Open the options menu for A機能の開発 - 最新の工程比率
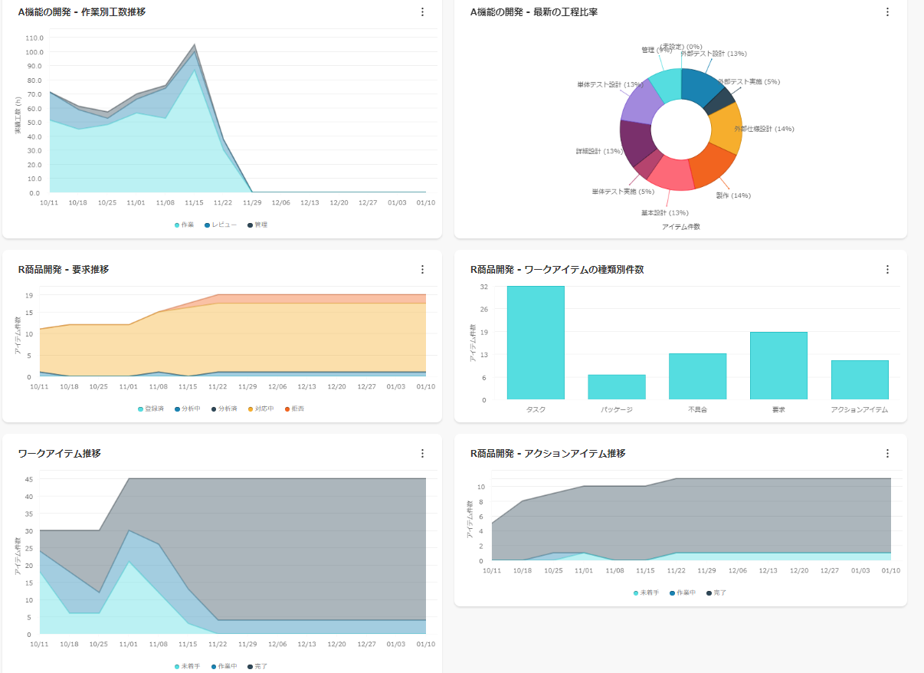Viewport: 924px width, 673px height. tap(887, 12)
